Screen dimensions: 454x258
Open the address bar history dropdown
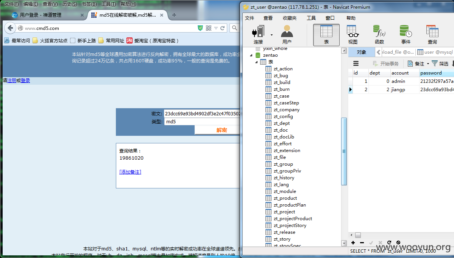(216, 28)
